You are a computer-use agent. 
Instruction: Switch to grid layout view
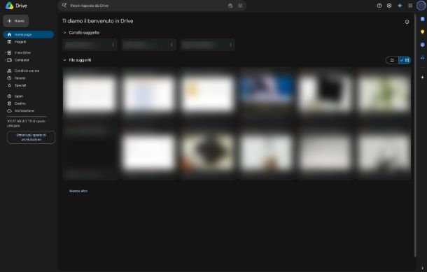405,60
